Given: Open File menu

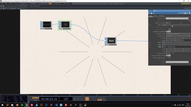Looking at the screenshot, I should (2, 4).
